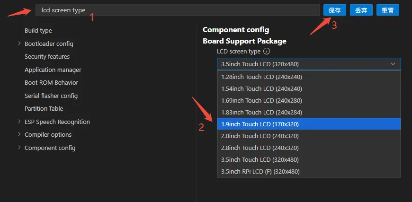Expand Compiler options in the sidebar

(19, 134)
